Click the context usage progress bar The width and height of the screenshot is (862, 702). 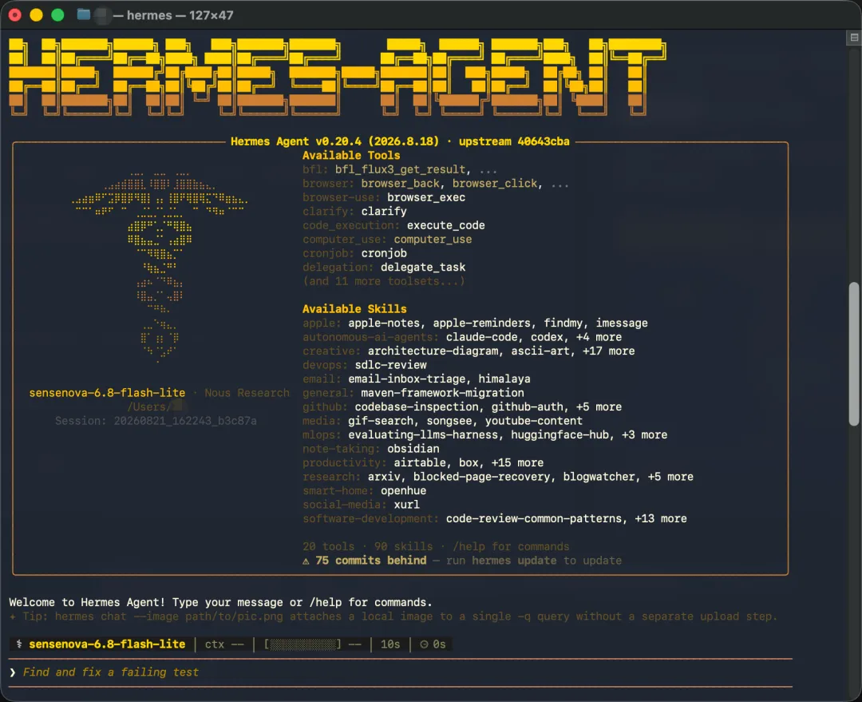click(x=302, y=644)
